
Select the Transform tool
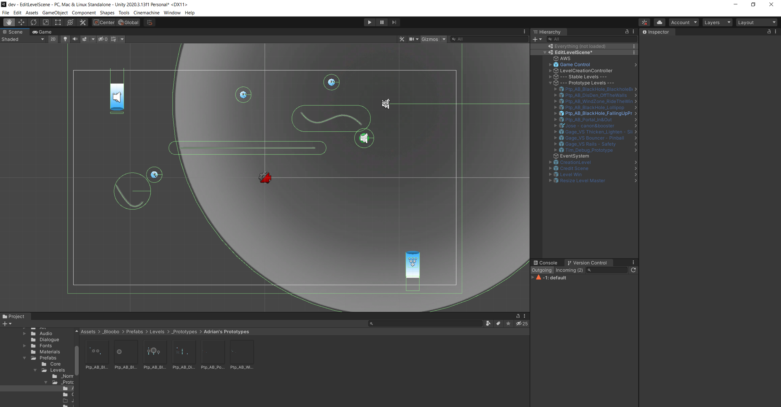[x=70, y=22]
